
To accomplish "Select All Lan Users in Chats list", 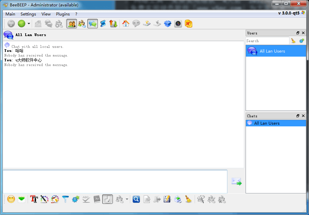I will coord(276,123).
